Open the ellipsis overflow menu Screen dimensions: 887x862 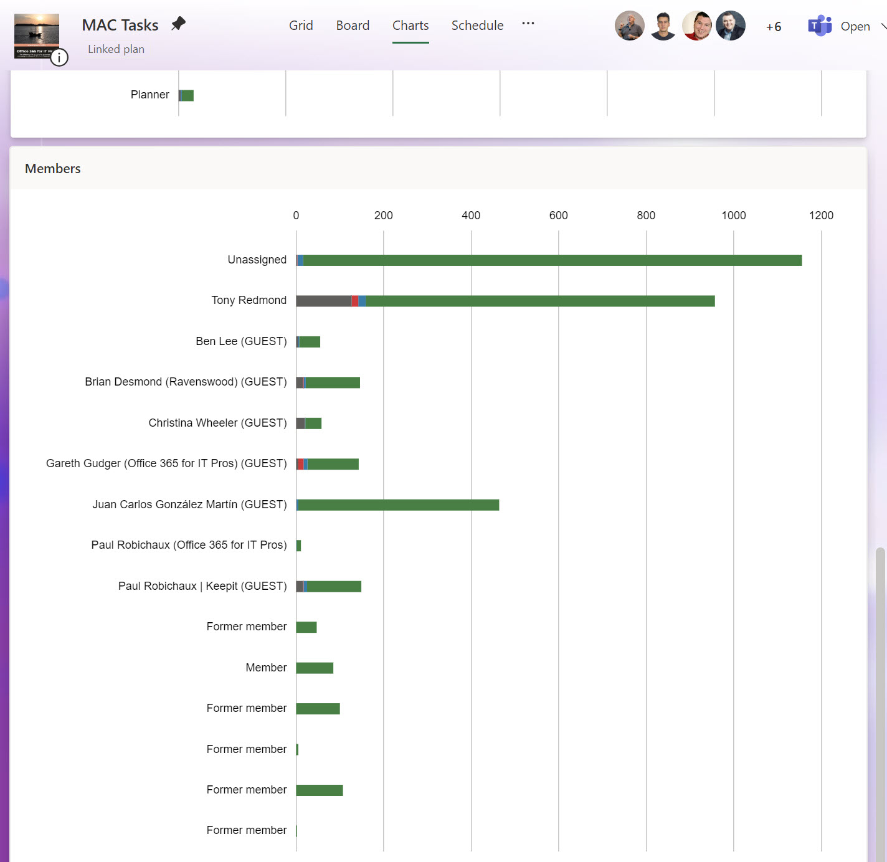point(528,23)
